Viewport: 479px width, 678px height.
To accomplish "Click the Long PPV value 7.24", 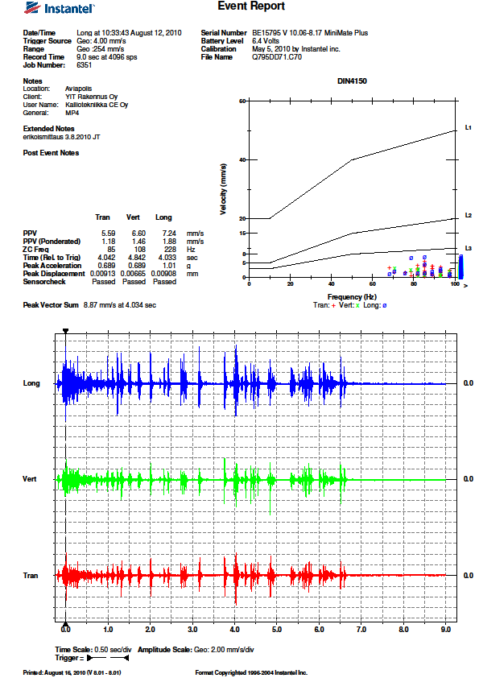I will click(x=169, y=234).
